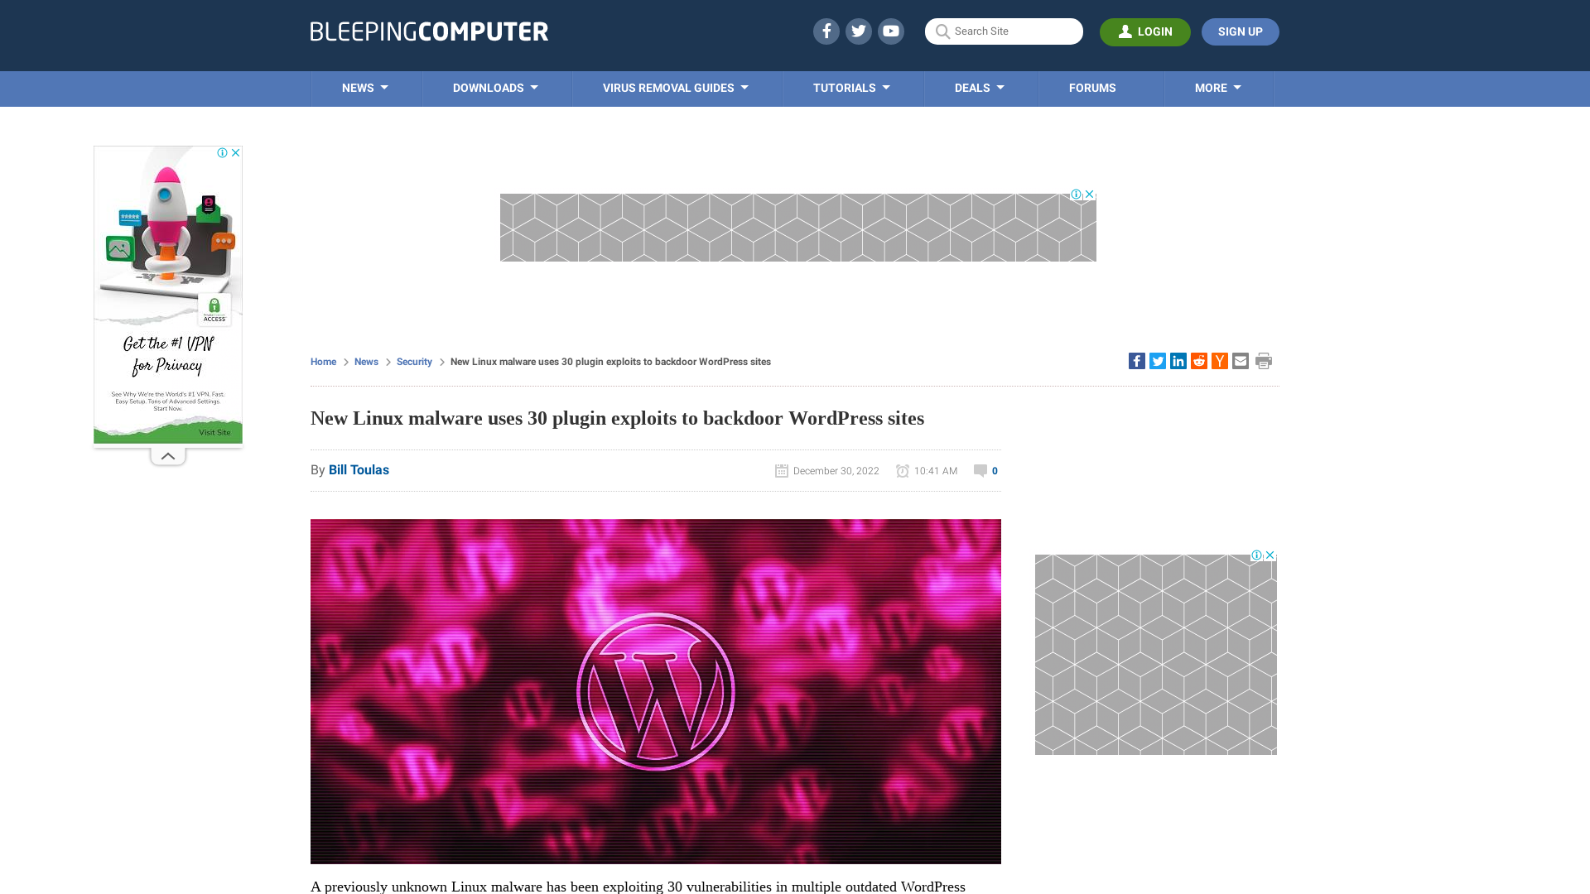The width and height of the screenshot is (1590, 894).
Task: Expand the MORE dropdown menu
Action: [x=1217, y=87]
